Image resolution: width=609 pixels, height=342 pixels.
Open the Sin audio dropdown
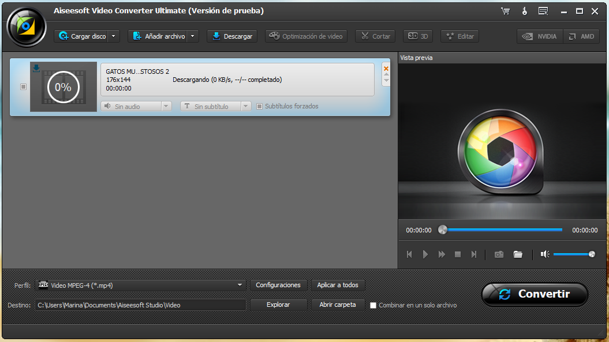click(x=136, y=106)
